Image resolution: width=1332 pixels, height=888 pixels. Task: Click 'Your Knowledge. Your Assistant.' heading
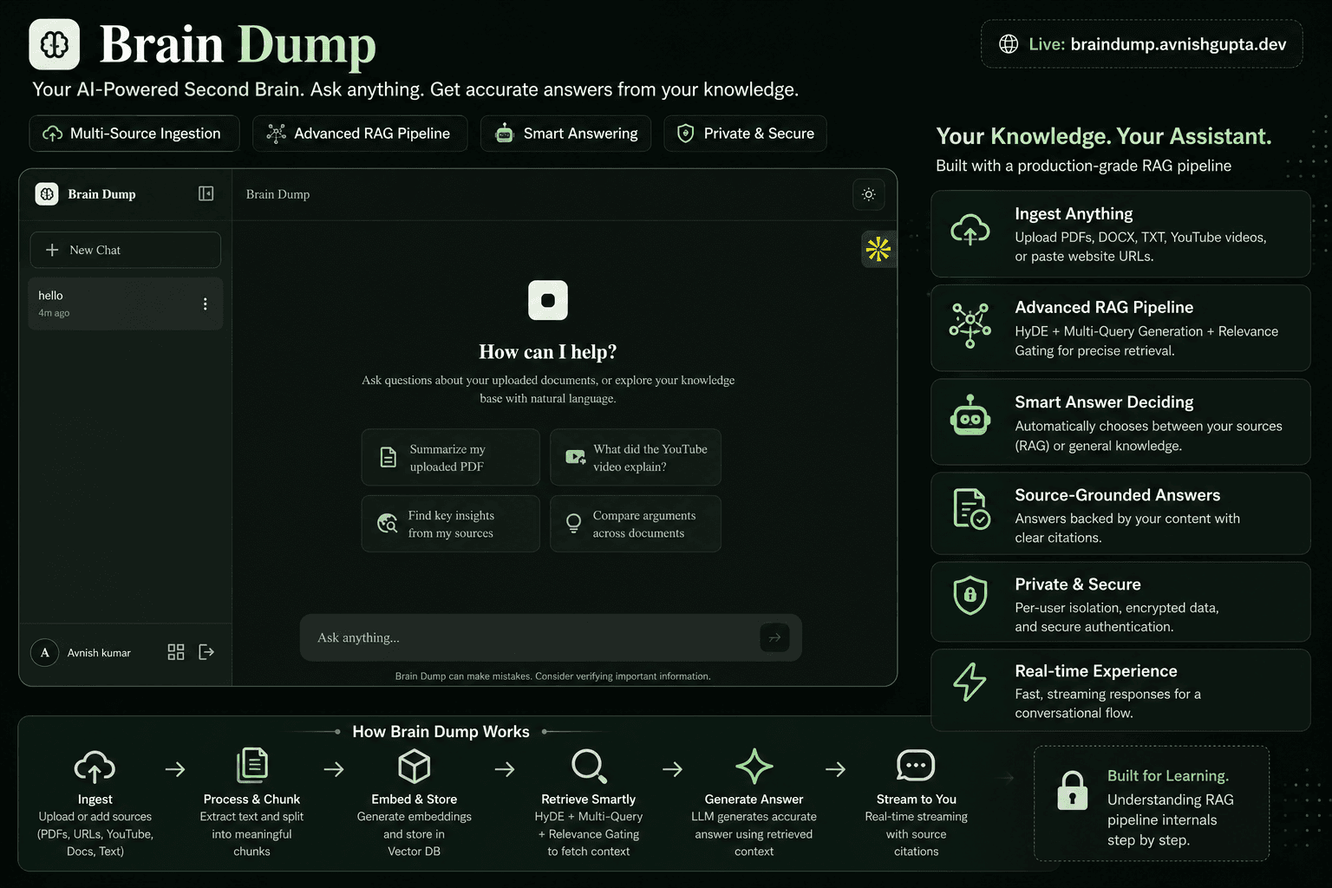click(x=1104, y=136)
